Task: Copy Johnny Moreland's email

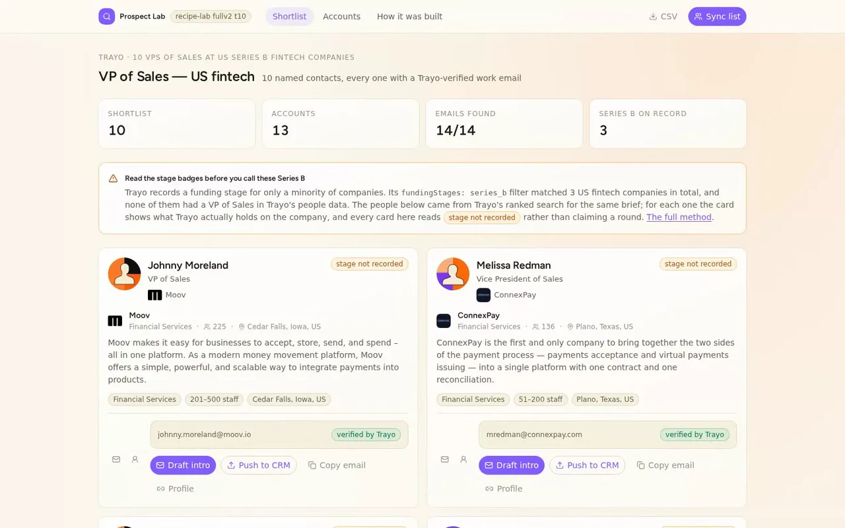Action: [x=337, y=465]
